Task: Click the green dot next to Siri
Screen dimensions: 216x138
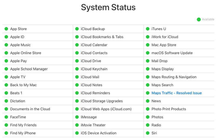Action: 148,133
